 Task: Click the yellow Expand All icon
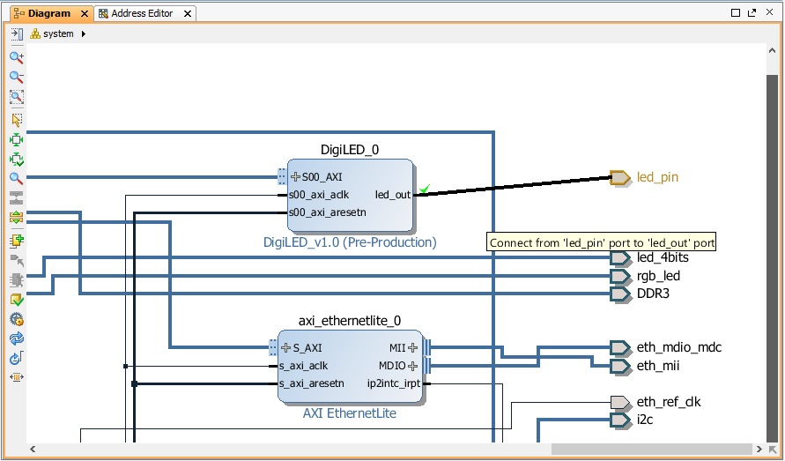point(17,218)
